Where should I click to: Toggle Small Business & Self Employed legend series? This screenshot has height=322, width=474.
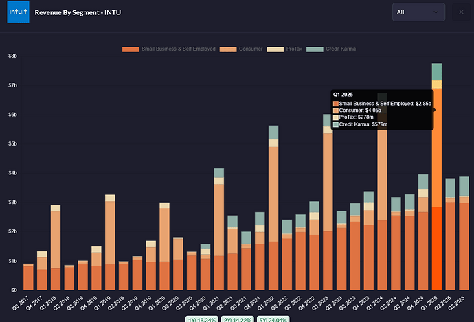coord(169,49)
